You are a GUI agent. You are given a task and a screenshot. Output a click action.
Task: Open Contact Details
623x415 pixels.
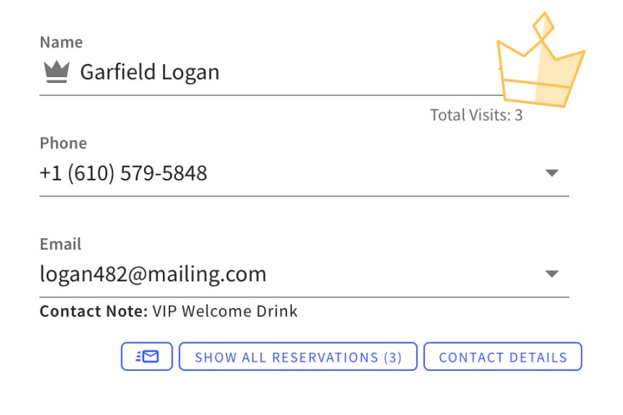pyautogui.click(x=503, y=357)
